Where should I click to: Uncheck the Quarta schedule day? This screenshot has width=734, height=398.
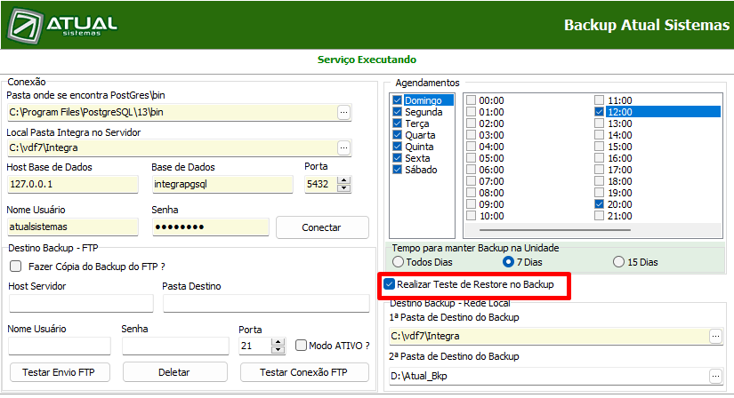pos(398,135)
